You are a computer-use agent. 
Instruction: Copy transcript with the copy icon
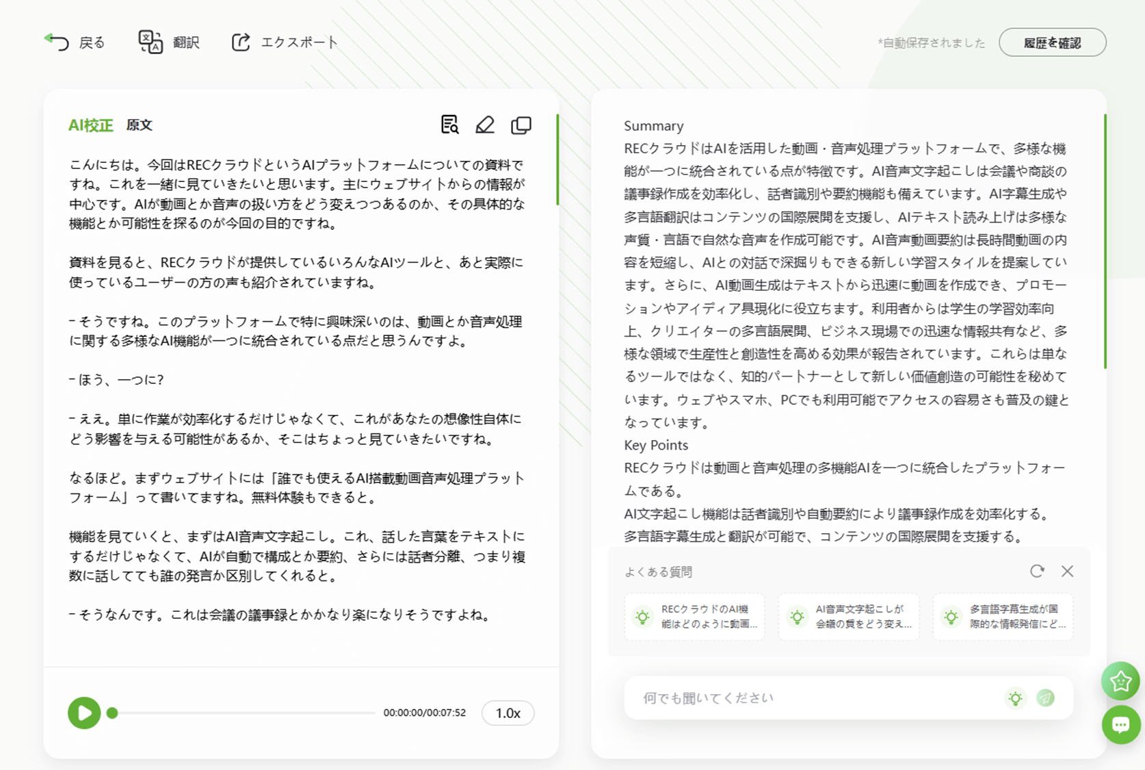tap(521, 125)
